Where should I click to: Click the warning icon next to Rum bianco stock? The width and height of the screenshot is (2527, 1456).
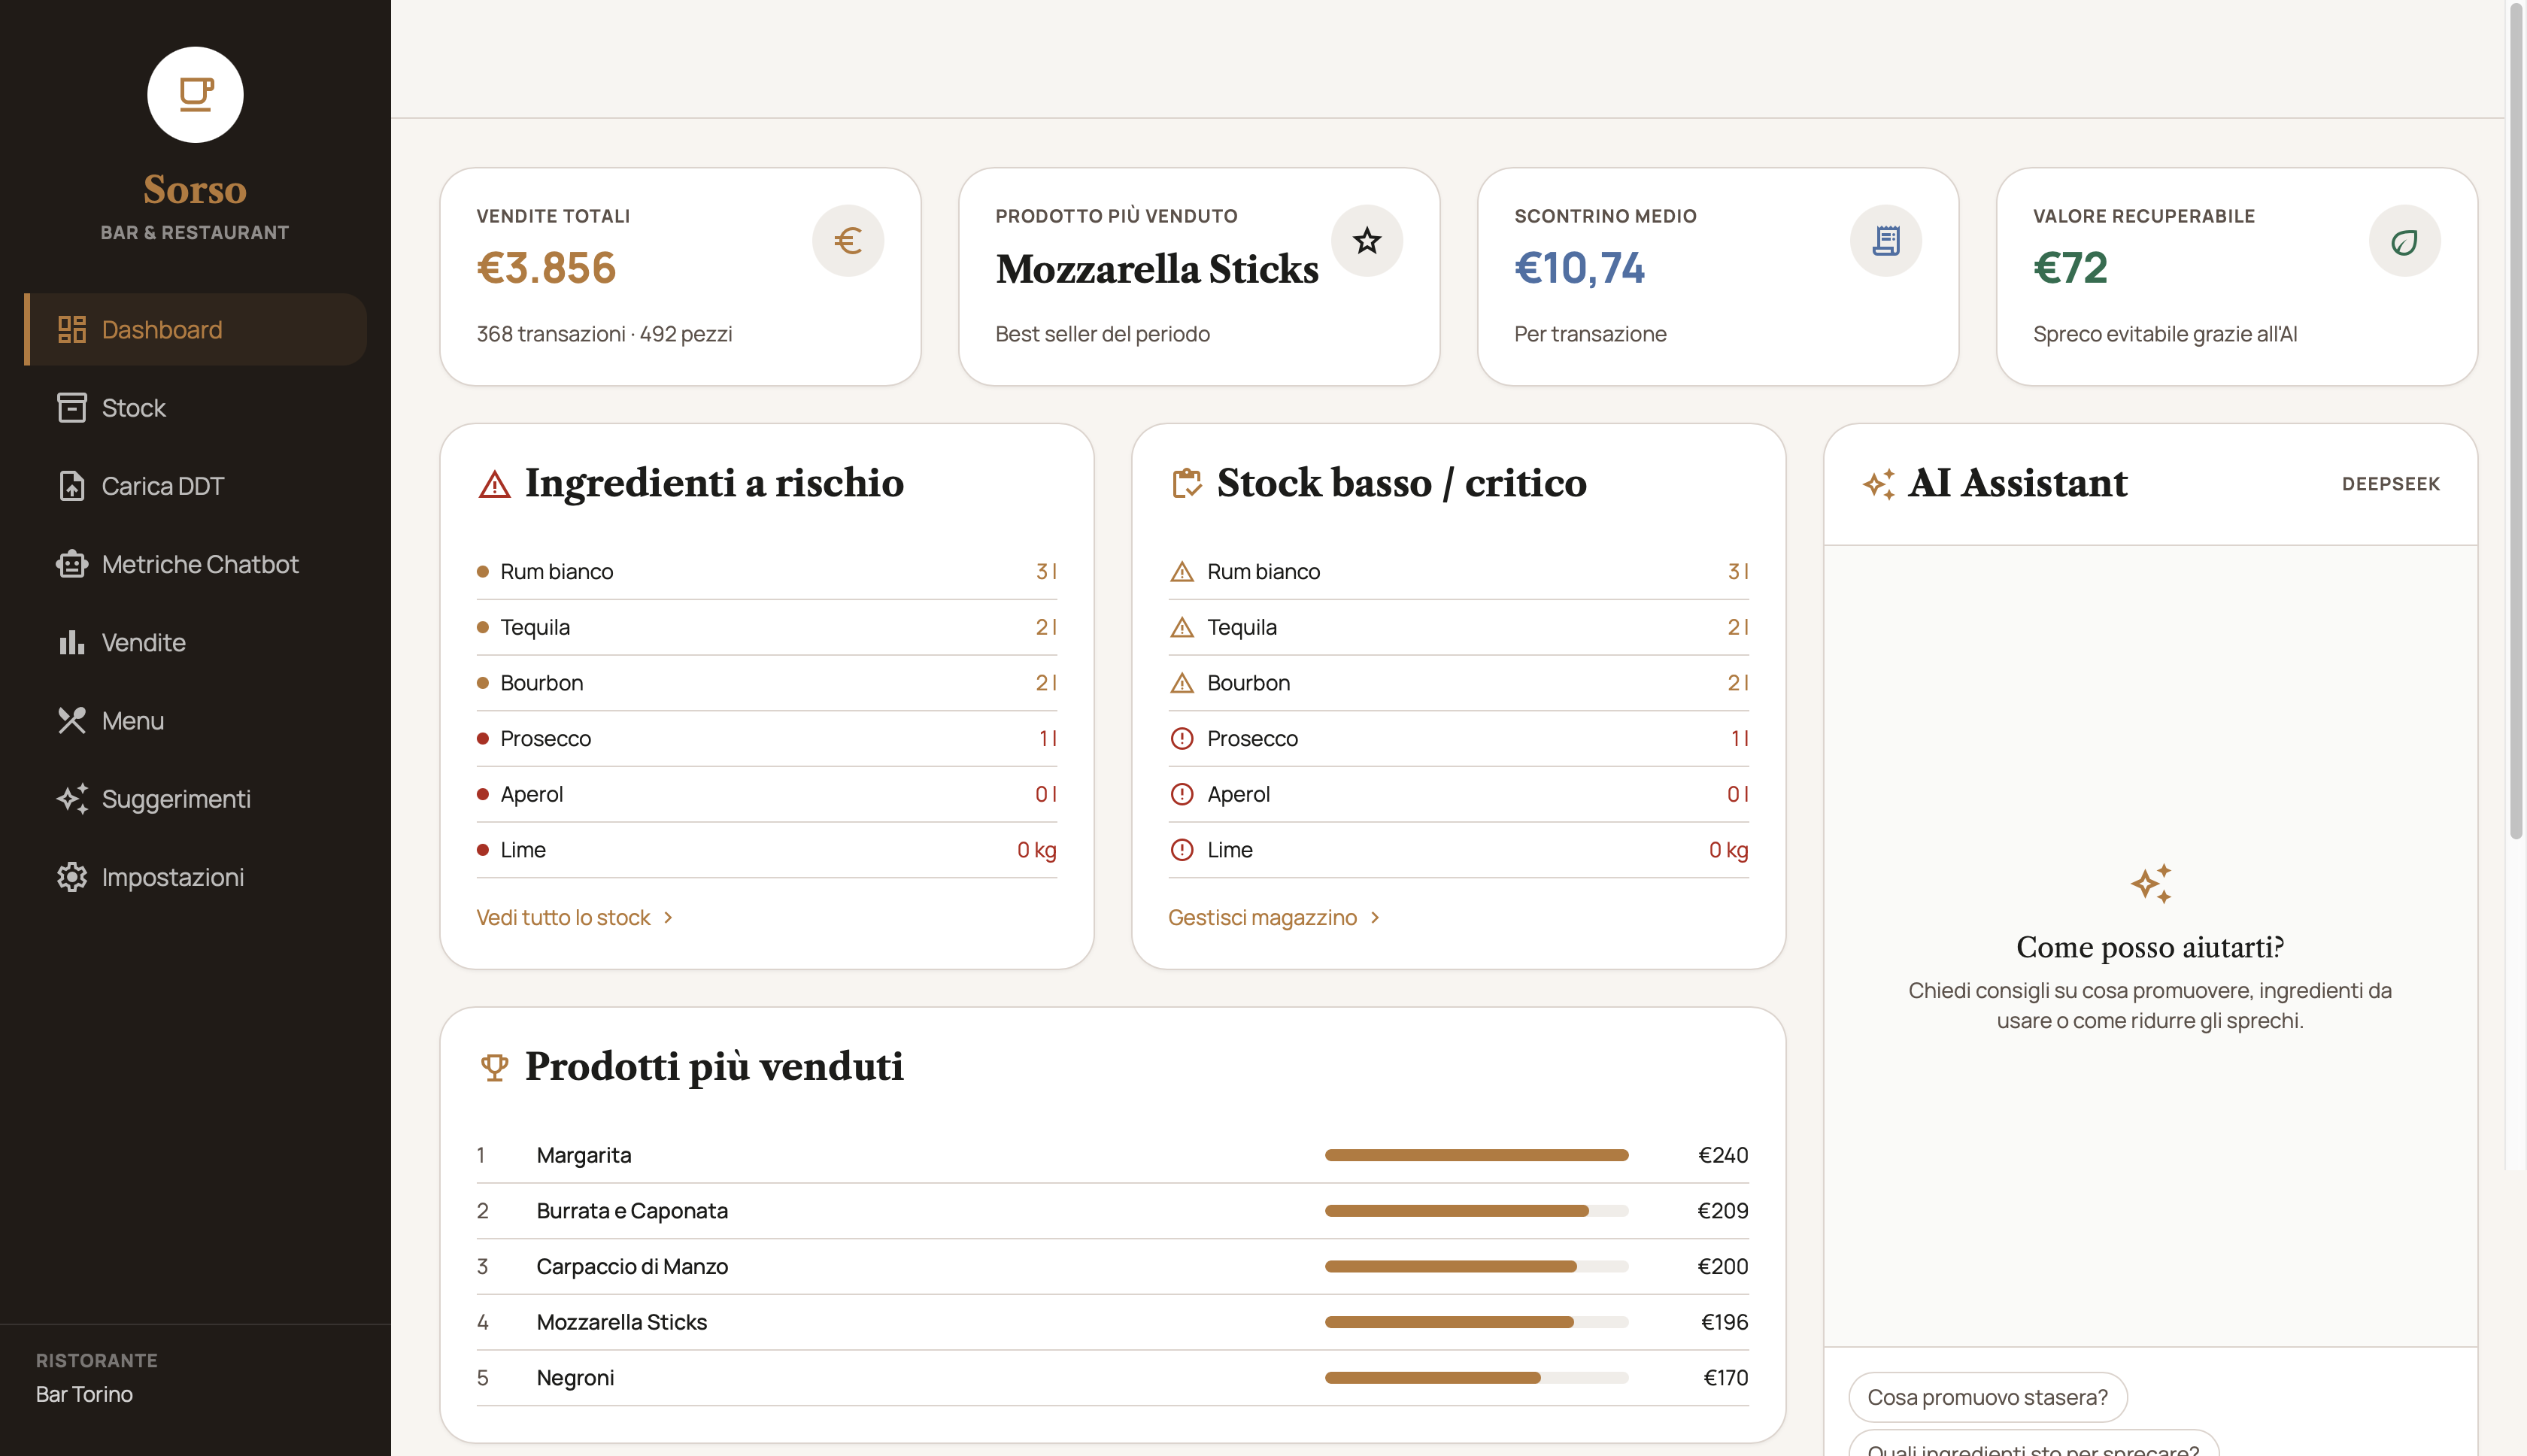[x=1181, y=572]
